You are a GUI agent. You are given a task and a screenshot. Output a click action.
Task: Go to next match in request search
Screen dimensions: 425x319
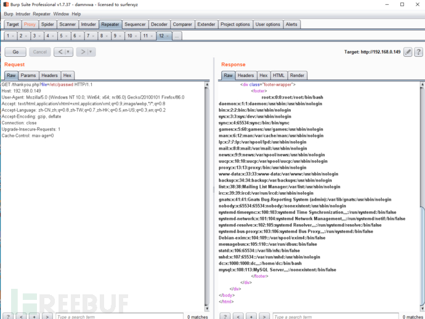pos(47,317)
